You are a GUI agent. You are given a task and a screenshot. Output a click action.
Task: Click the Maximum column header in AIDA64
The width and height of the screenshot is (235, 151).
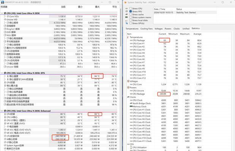pyautogui.click(x=185, y=34)
